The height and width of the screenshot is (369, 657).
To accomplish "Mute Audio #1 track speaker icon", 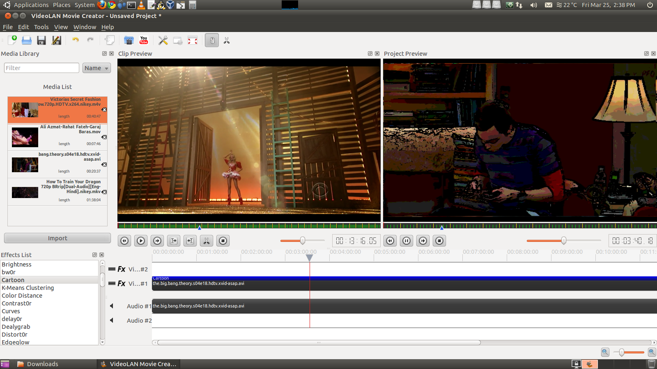I will [112, 306].
